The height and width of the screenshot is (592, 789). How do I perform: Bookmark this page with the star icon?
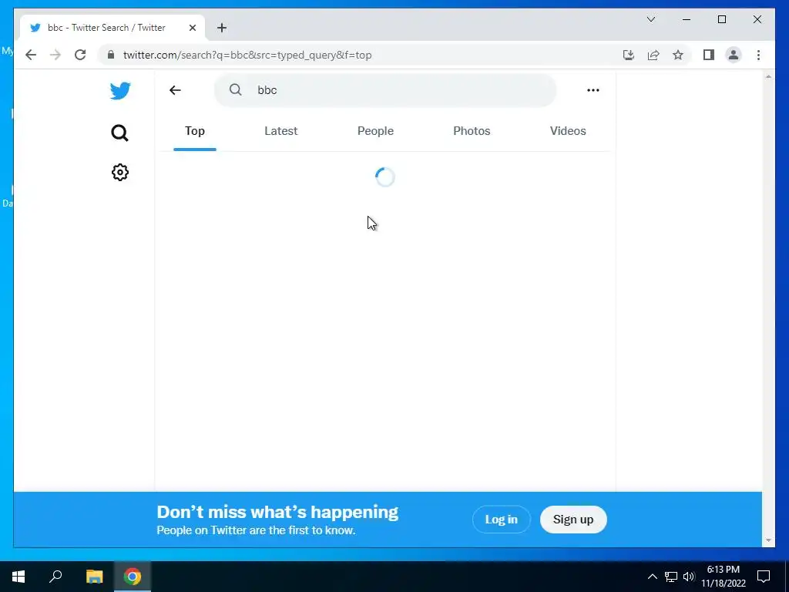tap(678, 55)
